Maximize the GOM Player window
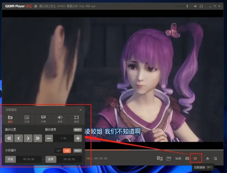This screenshot has height=173, width=227. [215, 6]
